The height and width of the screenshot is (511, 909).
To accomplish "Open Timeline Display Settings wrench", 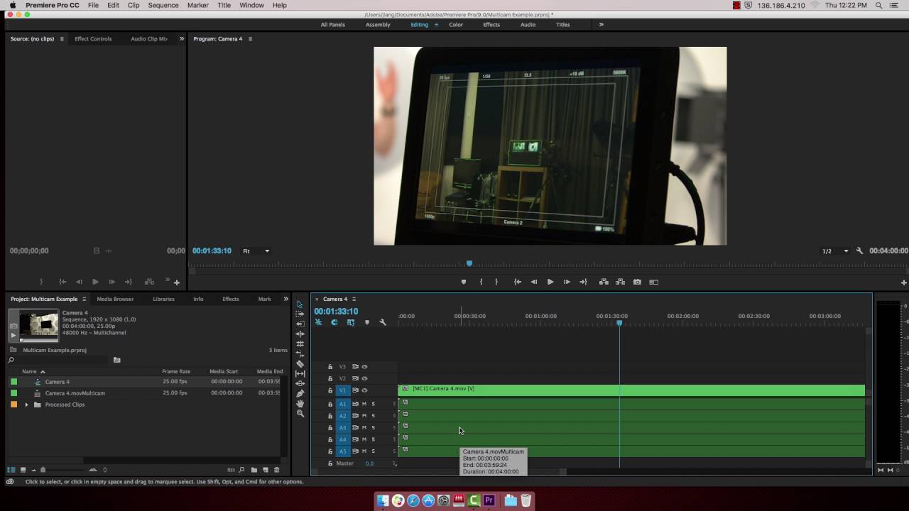I will (383, 322).
